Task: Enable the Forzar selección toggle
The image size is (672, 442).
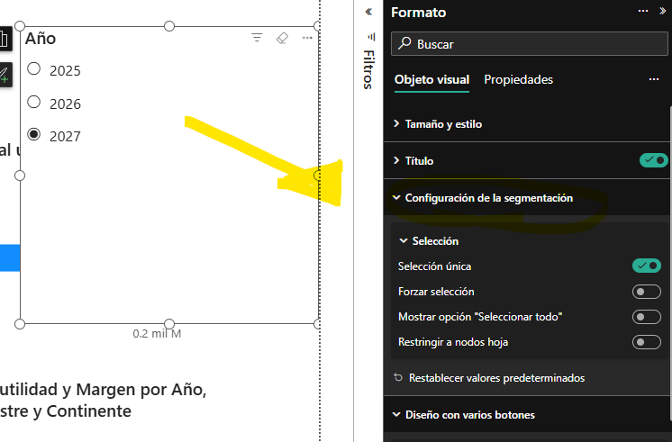Action: click(x=648, y=292)
